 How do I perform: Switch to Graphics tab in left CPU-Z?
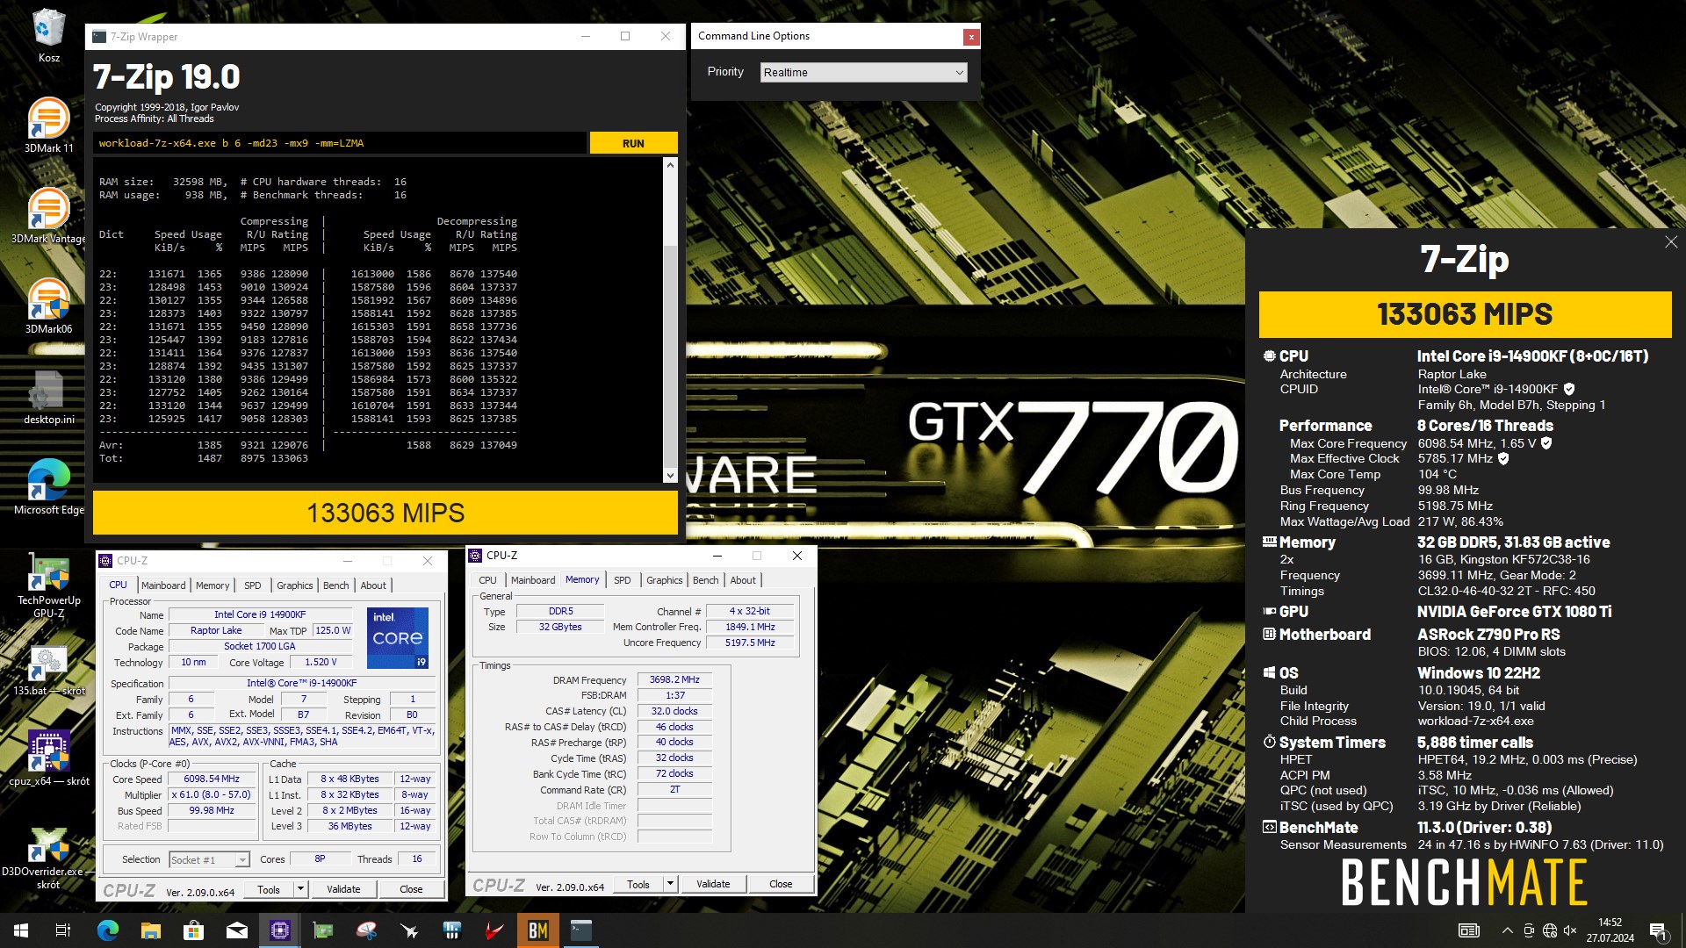point(295,585)
